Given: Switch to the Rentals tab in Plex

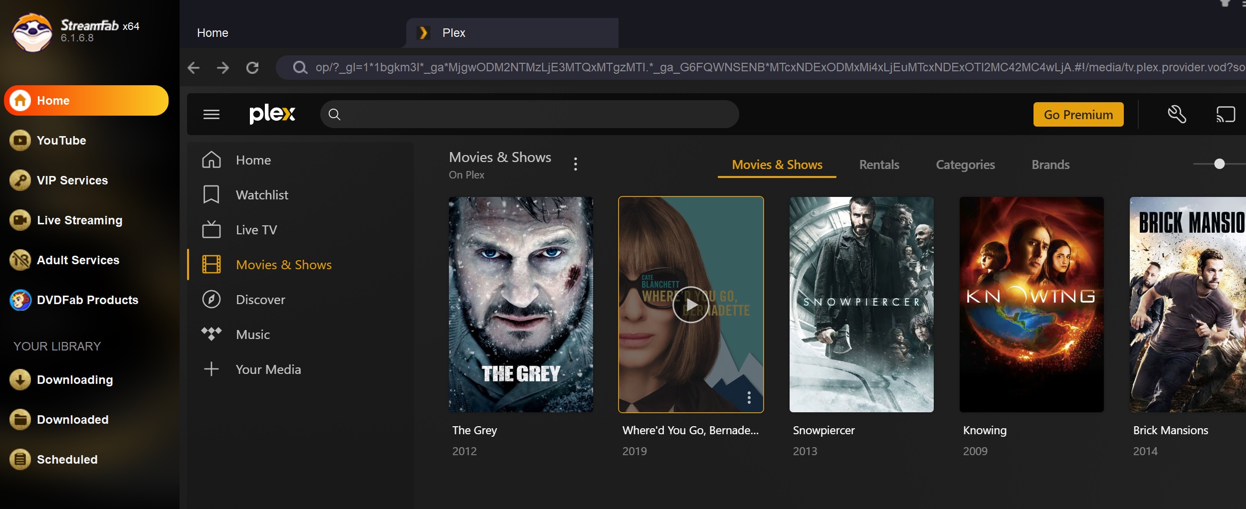Looking at the screenshot, I should [878, 165].
